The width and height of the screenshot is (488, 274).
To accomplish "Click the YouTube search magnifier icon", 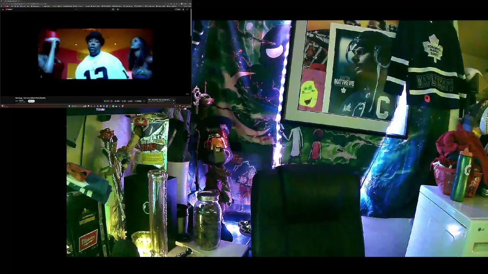I will point(113,9).
